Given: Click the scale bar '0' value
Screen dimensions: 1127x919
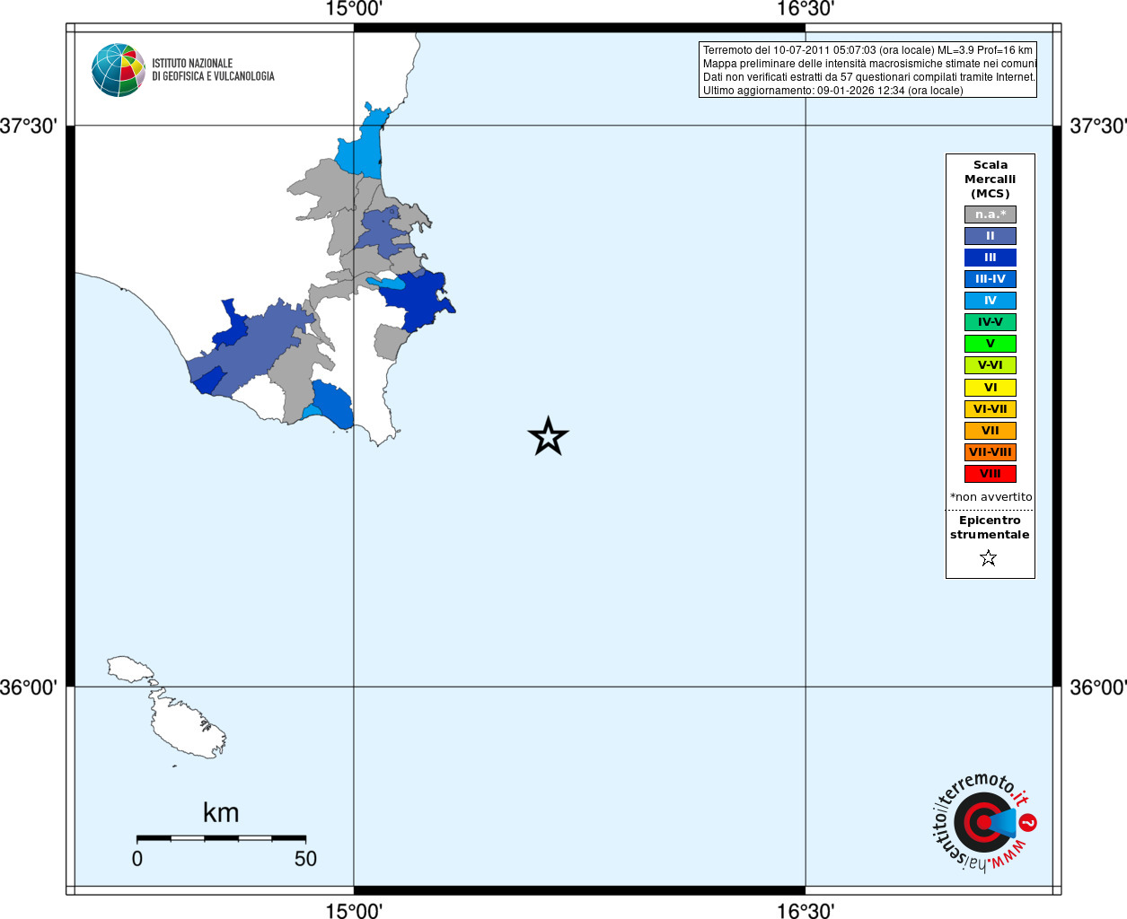Looking at the screenshot, I should point(137,859).
